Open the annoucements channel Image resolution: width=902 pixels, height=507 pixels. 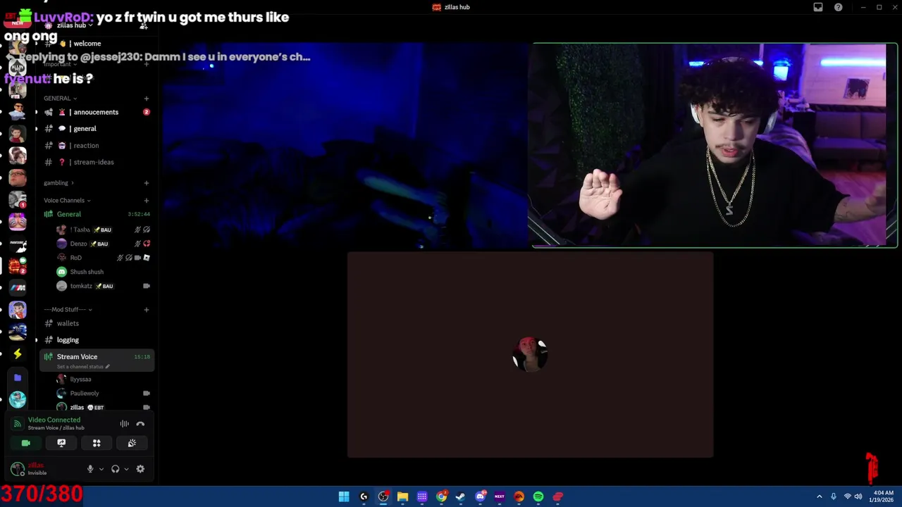(97, 112)
